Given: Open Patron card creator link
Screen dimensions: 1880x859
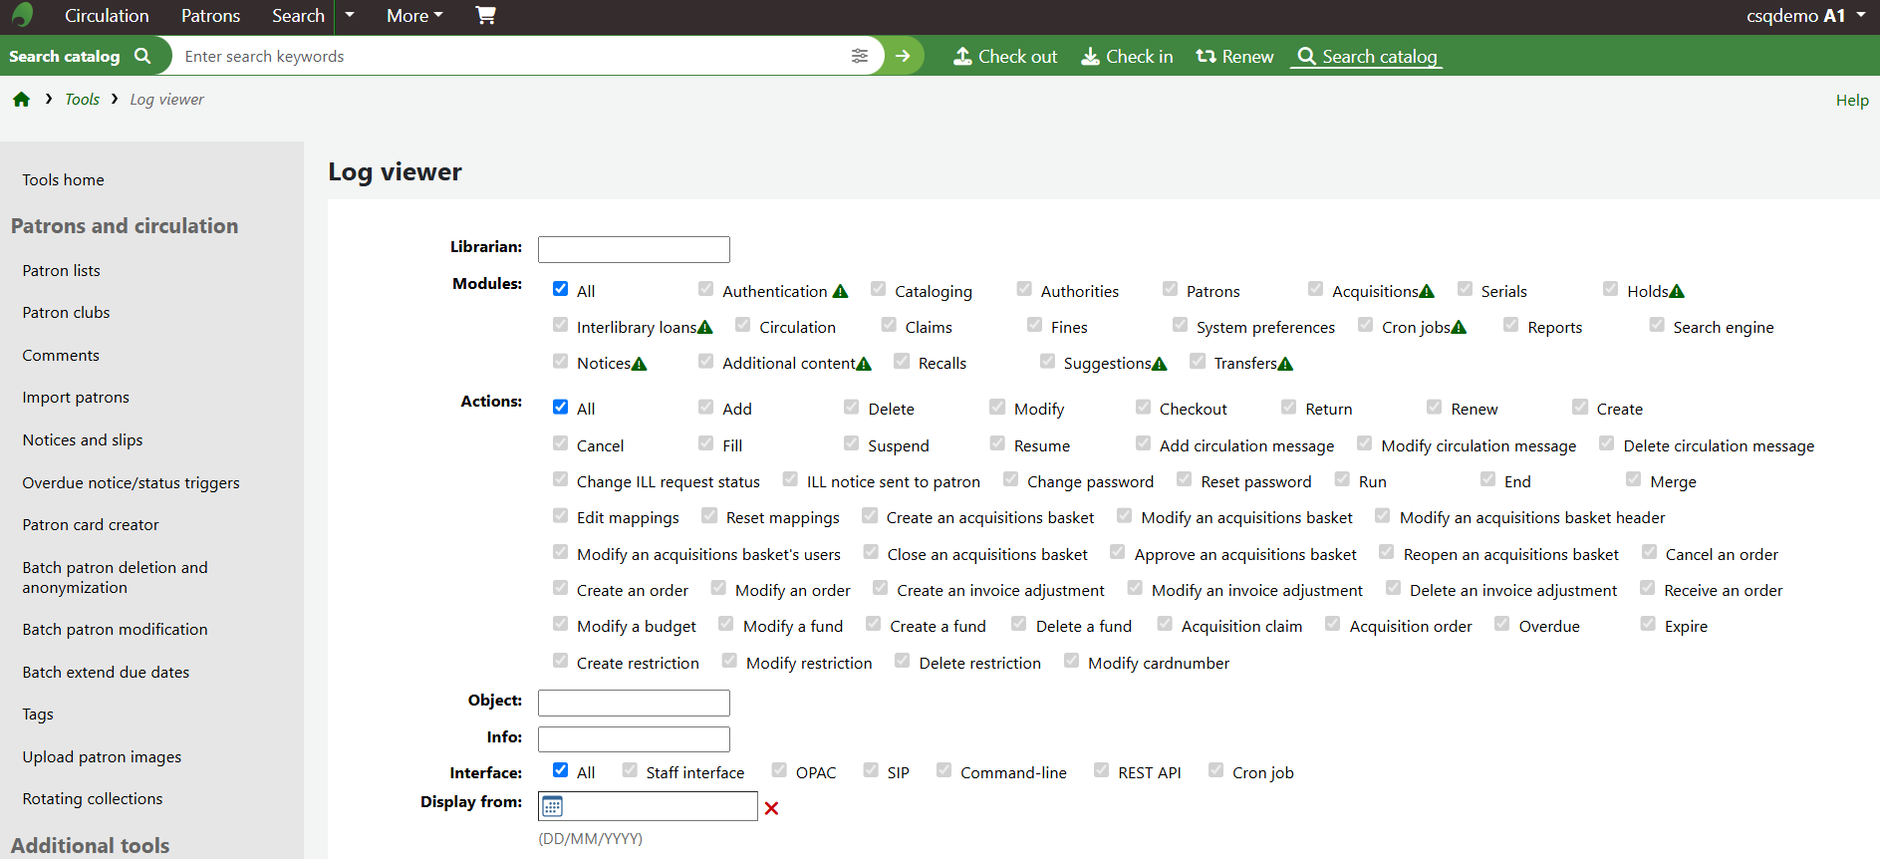Looking at the screenshot, I should (x=91, y=524).
